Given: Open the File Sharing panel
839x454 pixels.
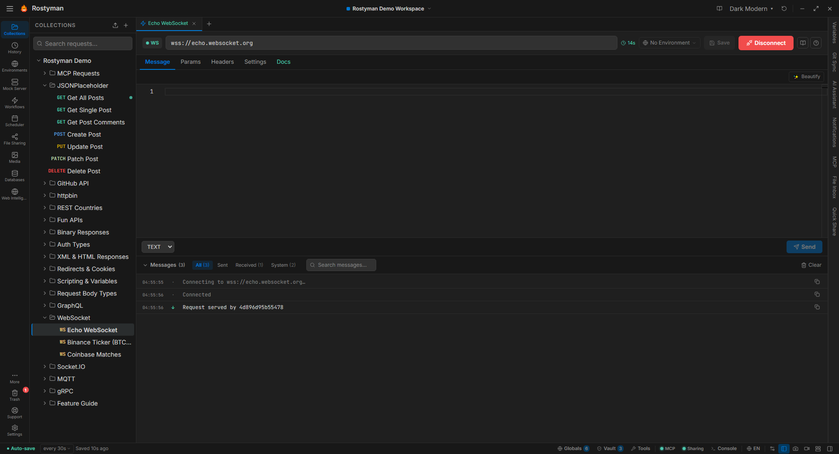Looking at the screenshot, I should tap(14, 139).
